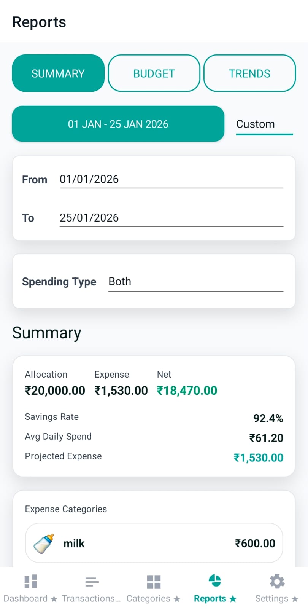Click the To date field 25/01/2026
Viewport: 308px width, 609px height.
click(171, 218)
